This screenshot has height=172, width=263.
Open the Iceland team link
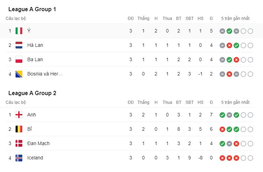click(35, 158)
